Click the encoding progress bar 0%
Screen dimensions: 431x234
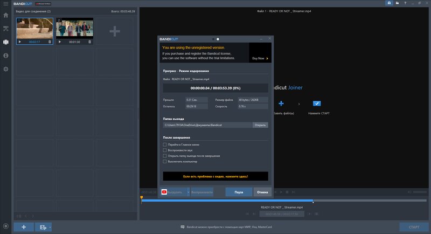click(215, 88)
